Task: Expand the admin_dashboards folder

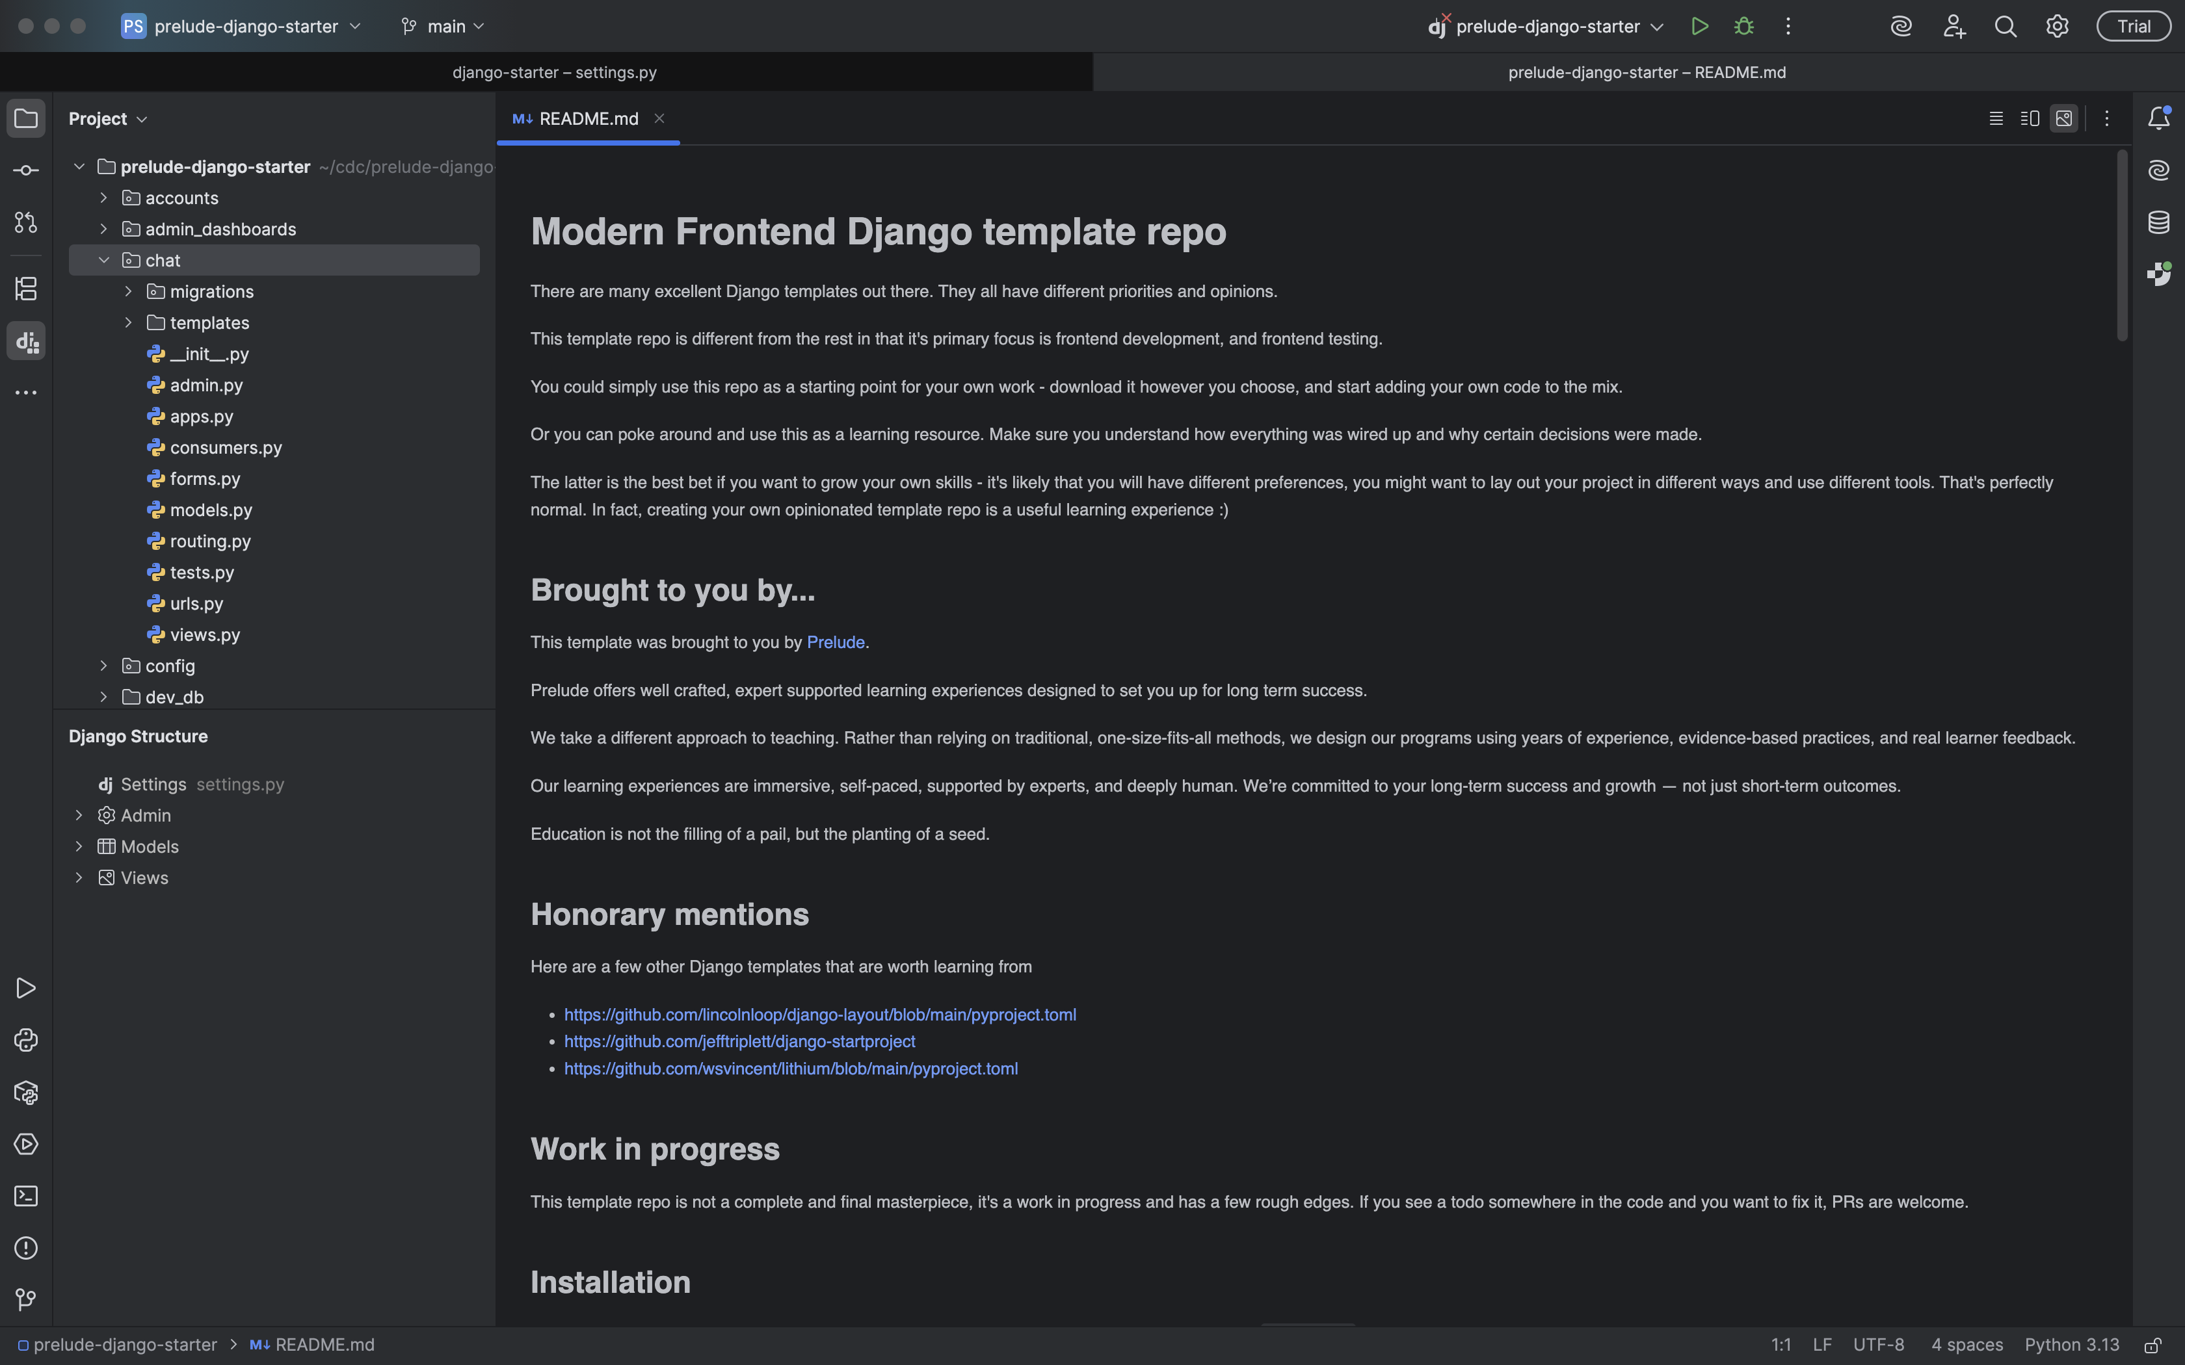Action: [104, 229]
